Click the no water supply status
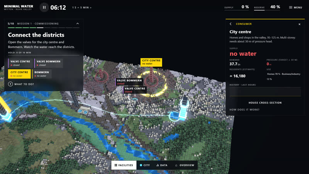Screen dimensions: 309x174 pyautogui.click(x=243, y=54)
